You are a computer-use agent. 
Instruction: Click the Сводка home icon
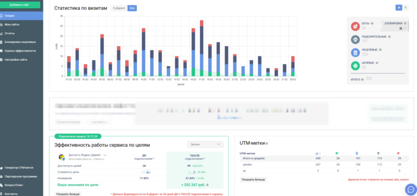tap(1, 16)
